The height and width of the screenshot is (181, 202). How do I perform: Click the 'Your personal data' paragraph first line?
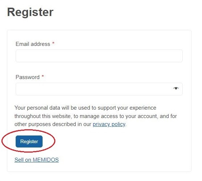point(86,108)
